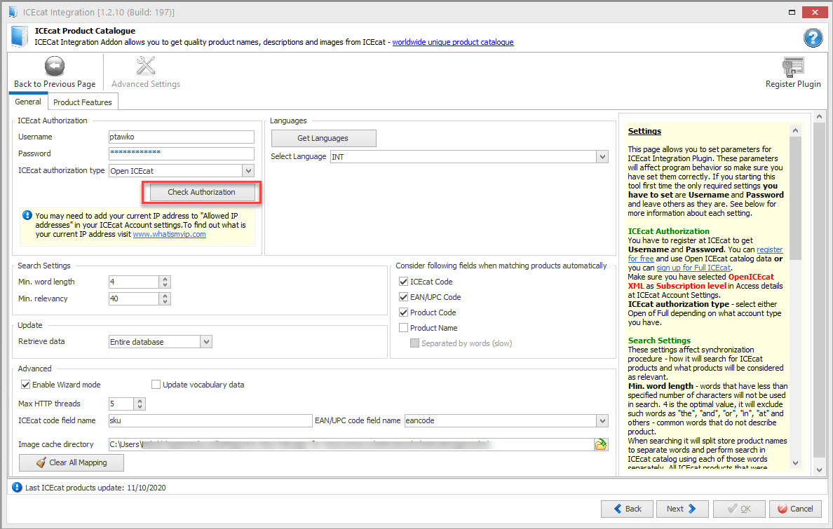Expand the Select Language dropdown

tap(602, 157)
